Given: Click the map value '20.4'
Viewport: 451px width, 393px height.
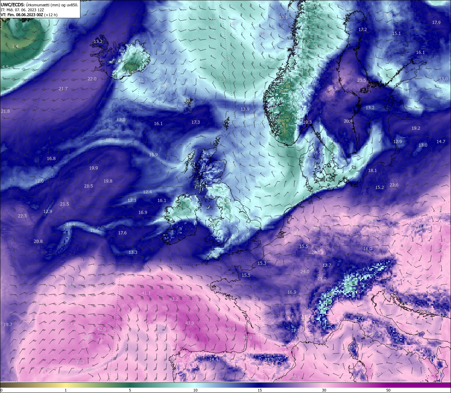Looking at the screenshot, I should (x=348, y=121).
